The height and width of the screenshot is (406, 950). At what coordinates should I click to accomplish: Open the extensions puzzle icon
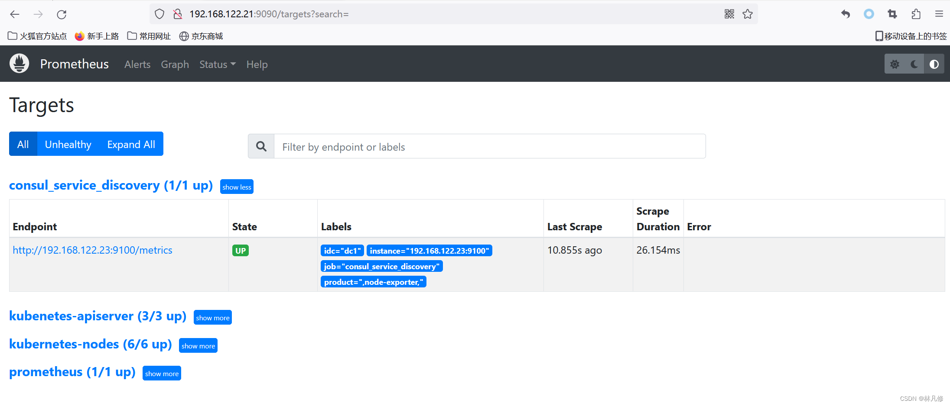point(916,14)
